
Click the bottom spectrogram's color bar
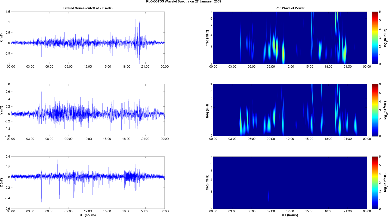tap(375, 183)
